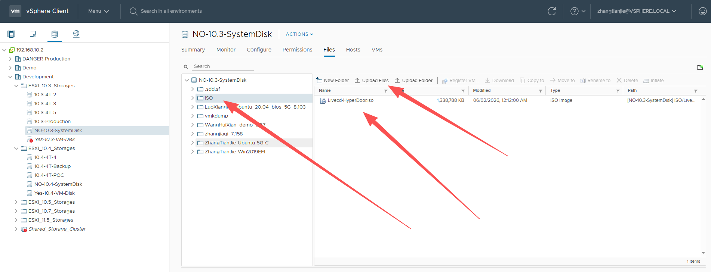Select the Yes-10.3-VM-Disk datastore

(55, 139)
